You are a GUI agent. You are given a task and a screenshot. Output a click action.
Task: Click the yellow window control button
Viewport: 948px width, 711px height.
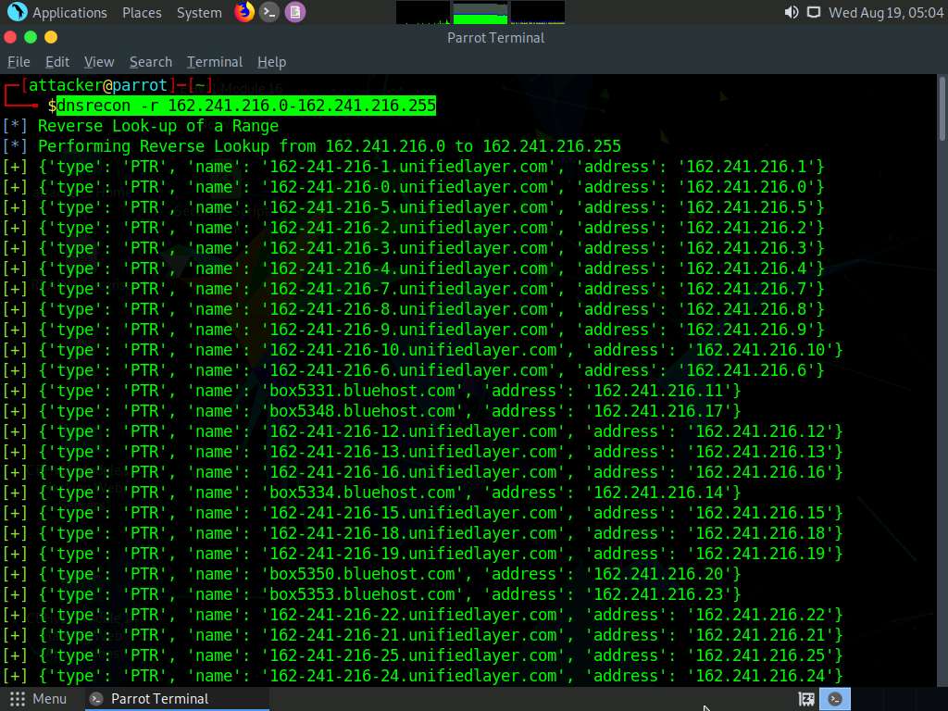[52, 37]
